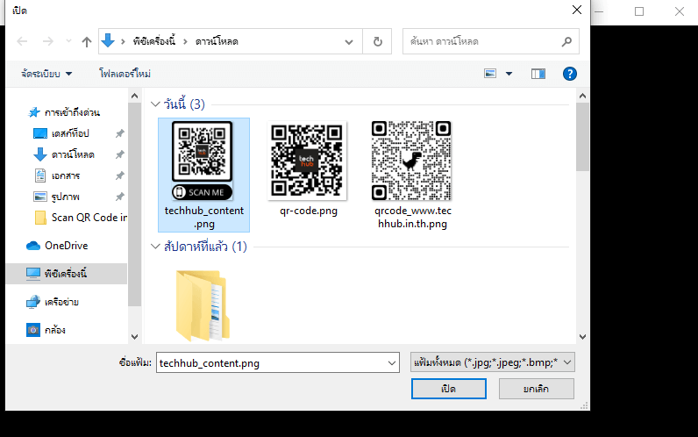Go up one folder level
The height and width of the screenshot is (437, 698).
[x=86, y=41]
